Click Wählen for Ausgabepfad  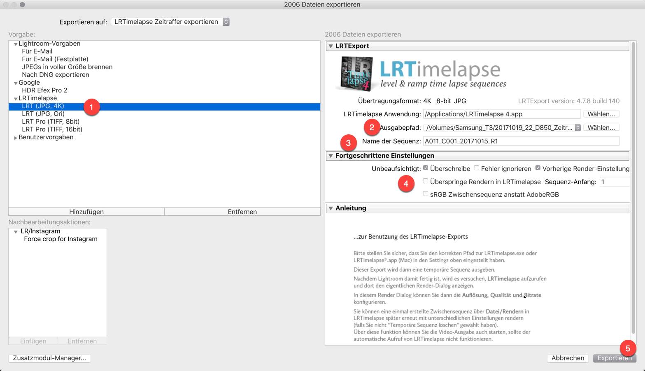[601, 128]
